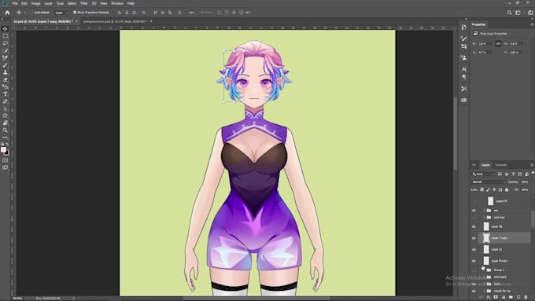Open the Help menu
The height and width of the screenshot is (301, 535).
[x=131, y=3]
